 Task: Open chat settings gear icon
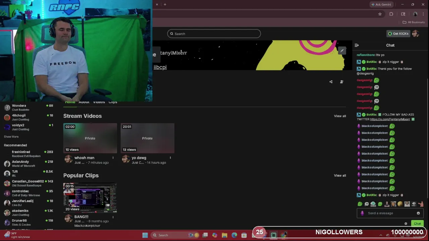point(406,224)
